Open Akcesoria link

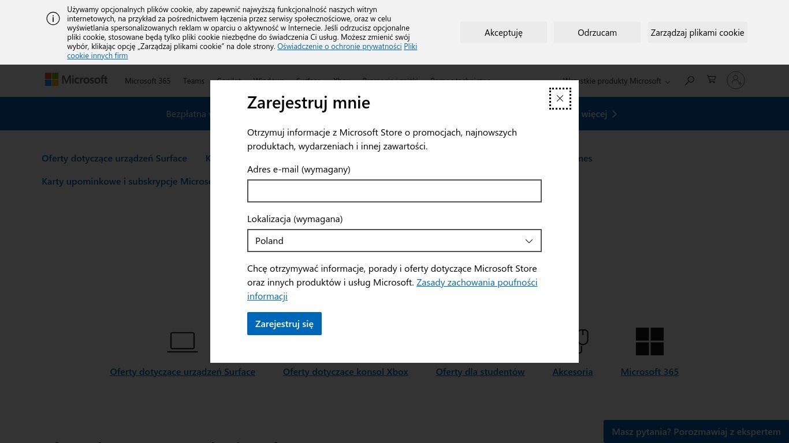[572, 371]
